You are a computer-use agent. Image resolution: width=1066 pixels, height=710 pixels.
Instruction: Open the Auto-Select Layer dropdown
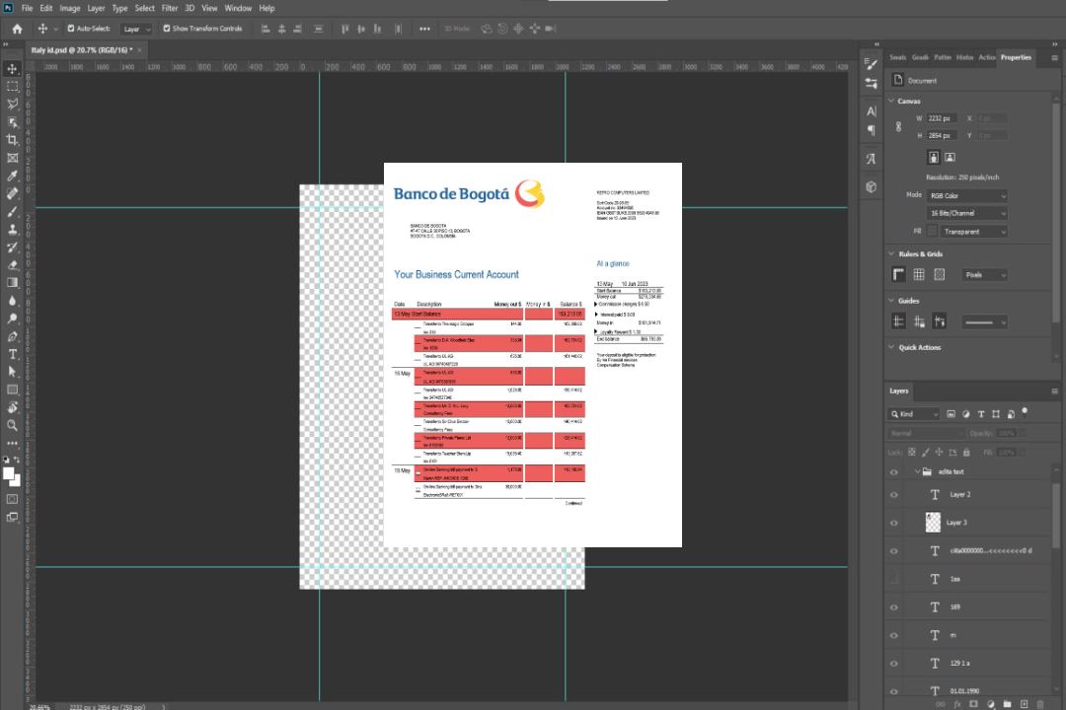coord(136,30)
